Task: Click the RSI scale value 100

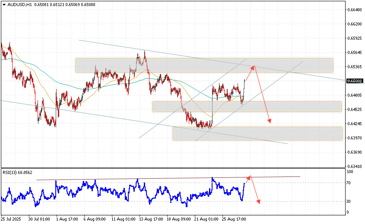Action: [350, 172]
